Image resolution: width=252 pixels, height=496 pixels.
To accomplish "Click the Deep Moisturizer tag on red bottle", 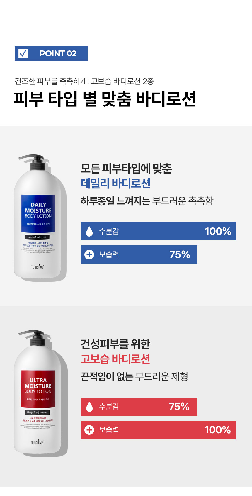I will click(37, 412).
